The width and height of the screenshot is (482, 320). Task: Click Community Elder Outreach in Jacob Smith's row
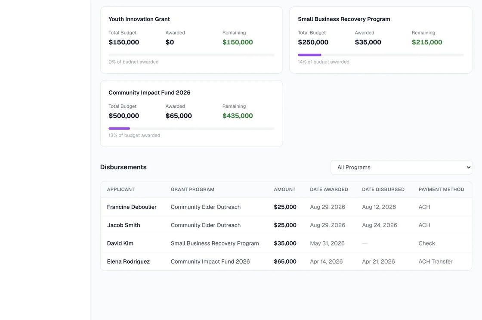pos(205,225)
